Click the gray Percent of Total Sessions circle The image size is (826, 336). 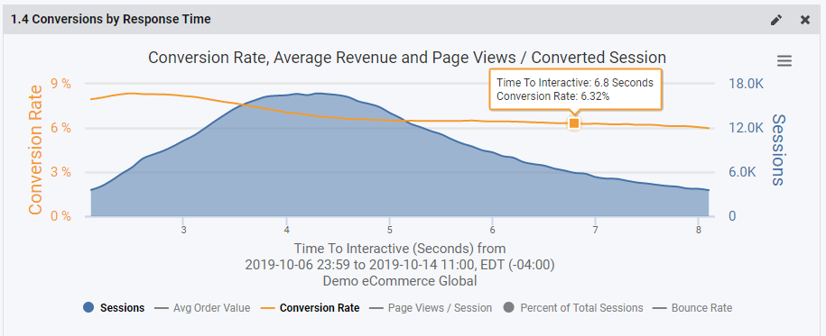(508, 307)
